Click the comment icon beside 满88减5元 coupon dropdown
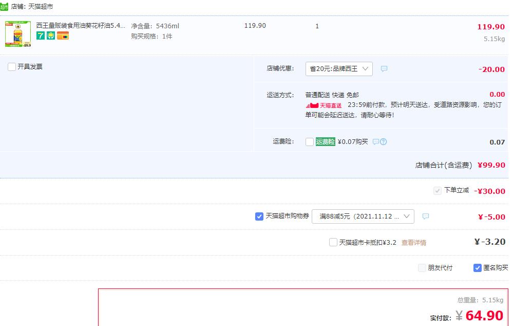The image size is (513, 326). click(x=426, y=216)
